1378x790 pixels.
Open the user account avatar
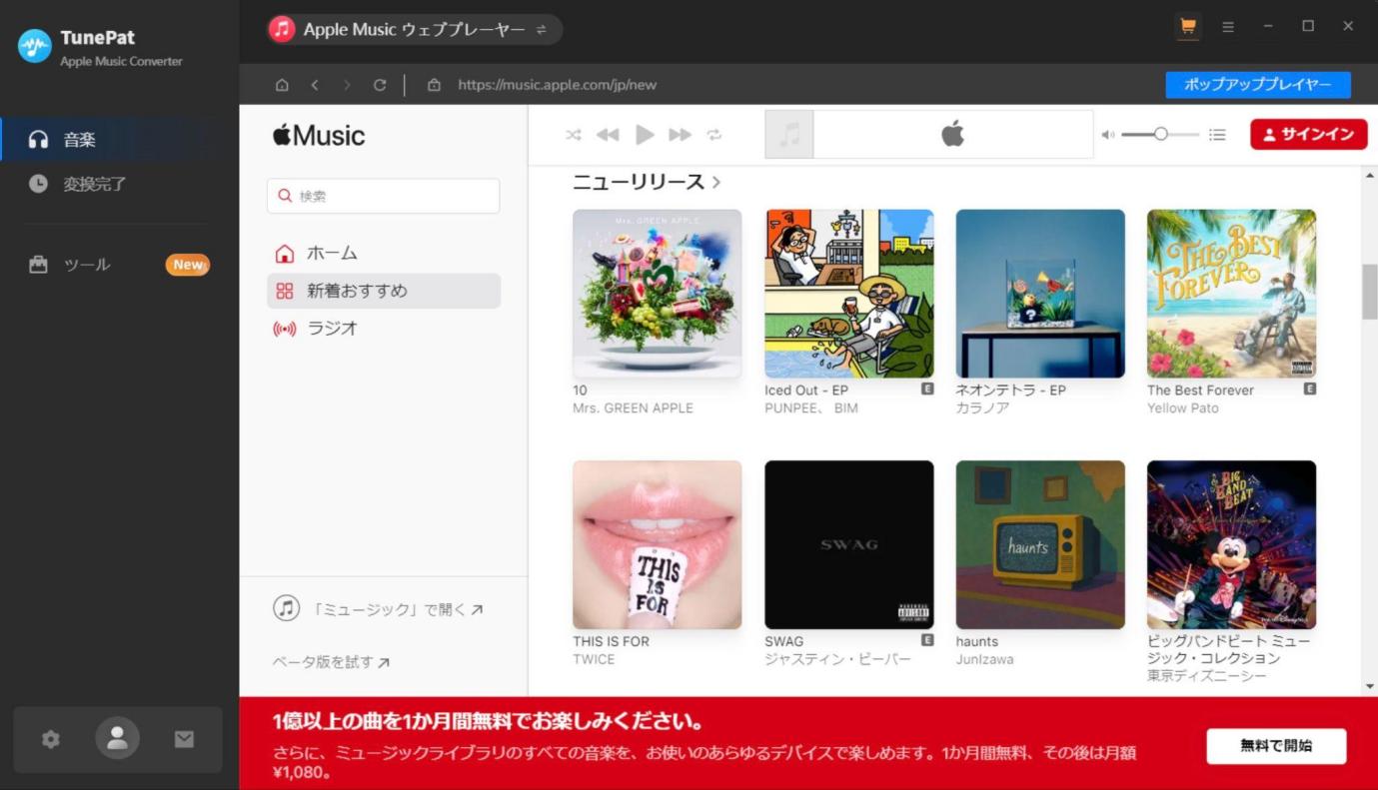click(x=118, y=739)
